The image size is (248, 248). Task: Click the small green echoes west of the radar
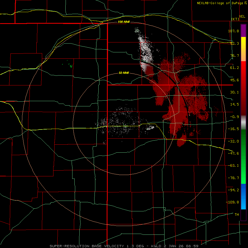70,64
